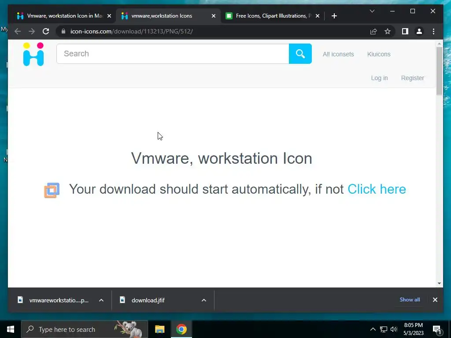Screen dimensions: 451x338
Task: Close the 'Vmware, workstation Icon in Ma' tab
Action: [109, 16]
